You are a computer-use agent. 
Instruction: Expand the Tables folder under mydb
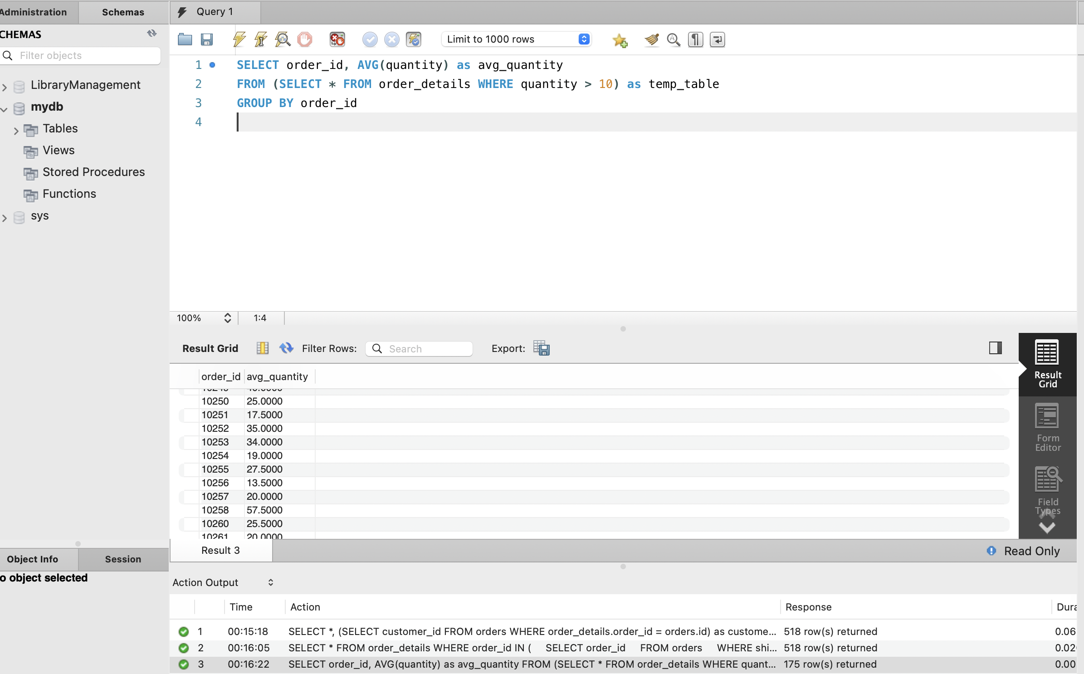(16, 131)
